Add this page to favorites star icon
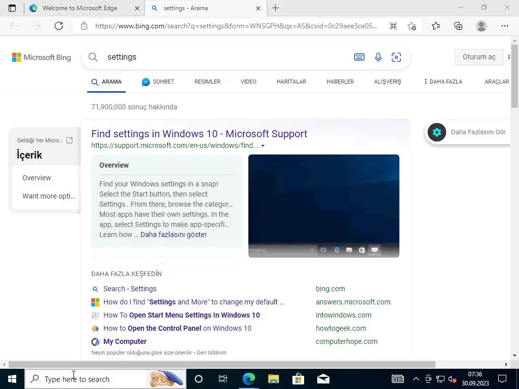The height and width of the screenshot is (389, 519). [x=412, y=26]
